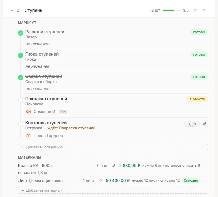Screen dimensions: 218x197
Task: Select Сварка ступеней operation title
Action: [44, 76]
